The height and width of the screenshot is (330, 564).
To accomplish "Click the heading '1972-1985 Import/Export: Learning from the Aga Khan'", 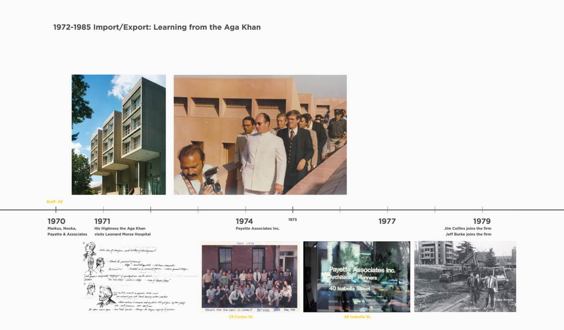I will pos(157,27).
